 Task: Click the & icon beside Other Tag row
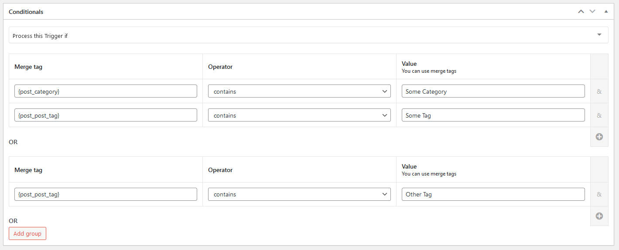point(599,194)
